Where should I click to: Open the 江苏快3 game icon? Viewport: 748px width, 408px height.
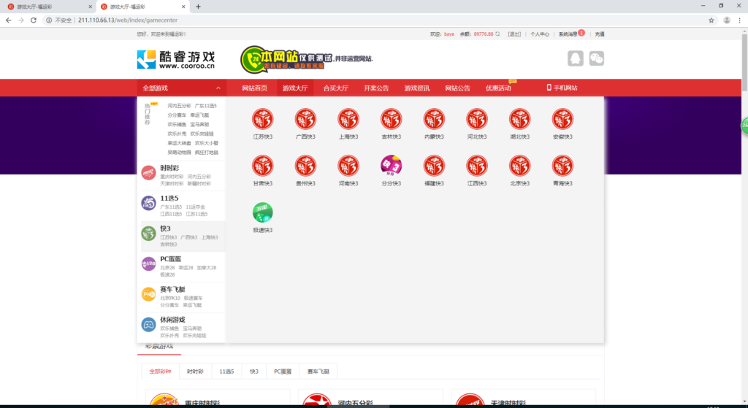262,119
